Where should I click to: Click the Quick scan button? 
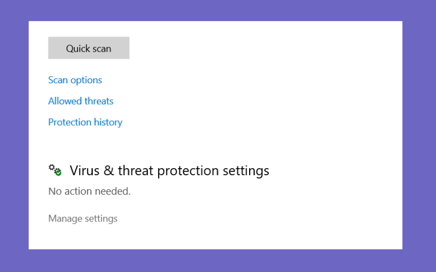click(x=89, y=48)
